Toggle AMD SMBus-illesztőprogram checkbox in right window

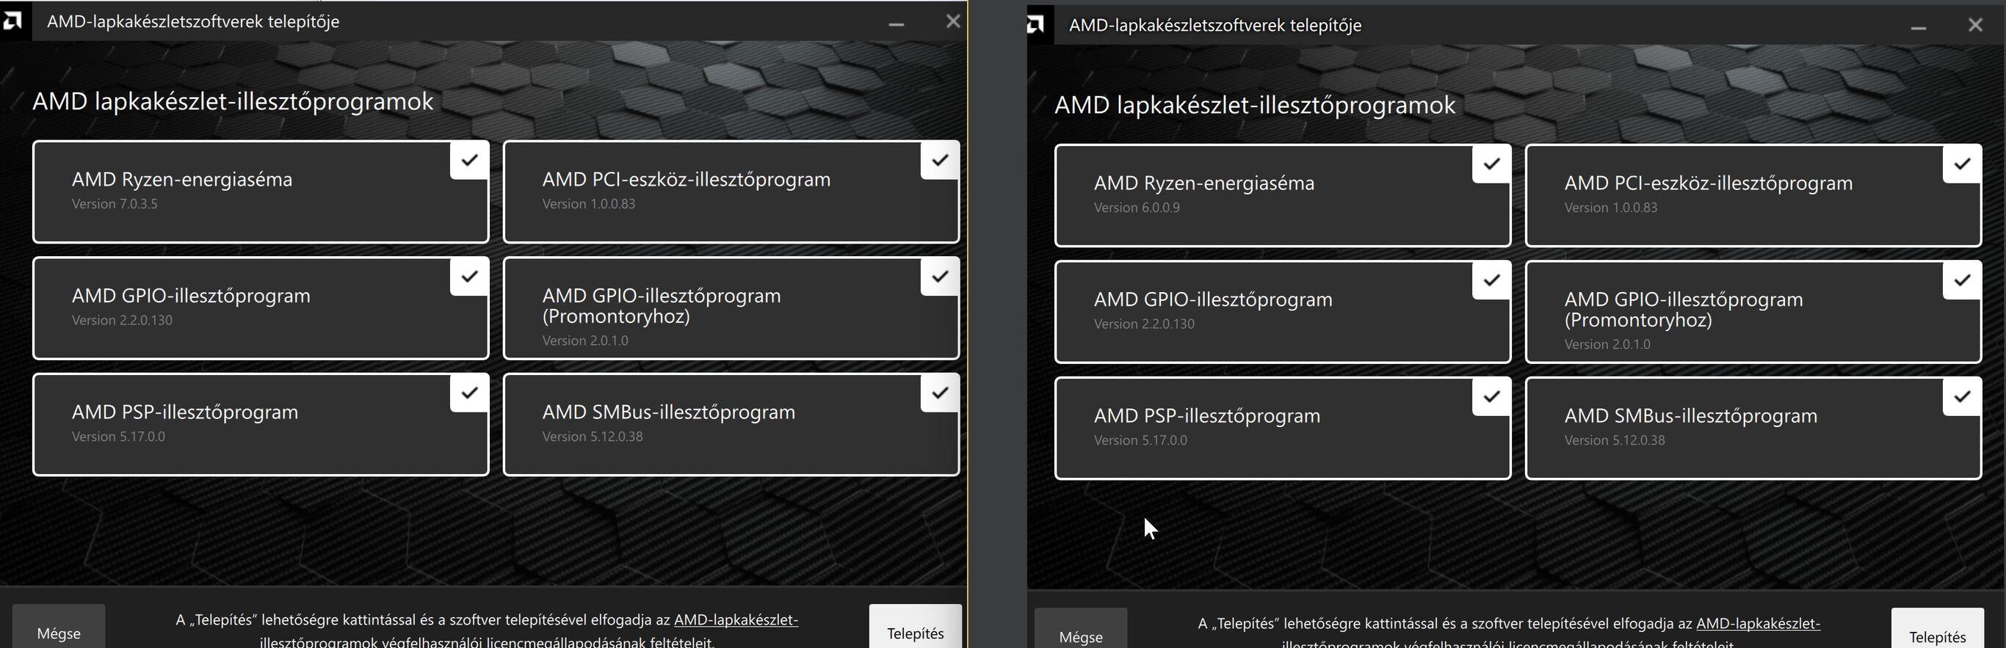point(1963,397)
